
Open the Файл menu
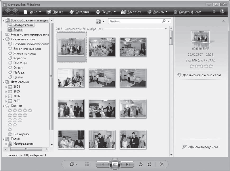(x=32, y=12)
